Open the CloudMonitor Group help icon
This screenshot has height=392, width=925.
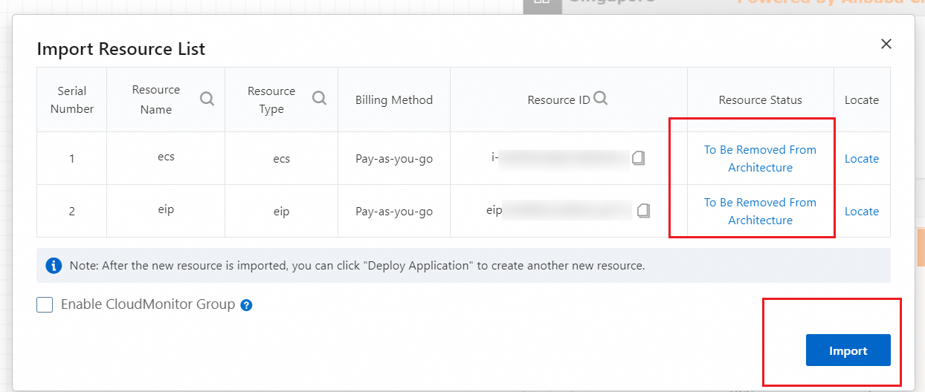tap(247, 305)
